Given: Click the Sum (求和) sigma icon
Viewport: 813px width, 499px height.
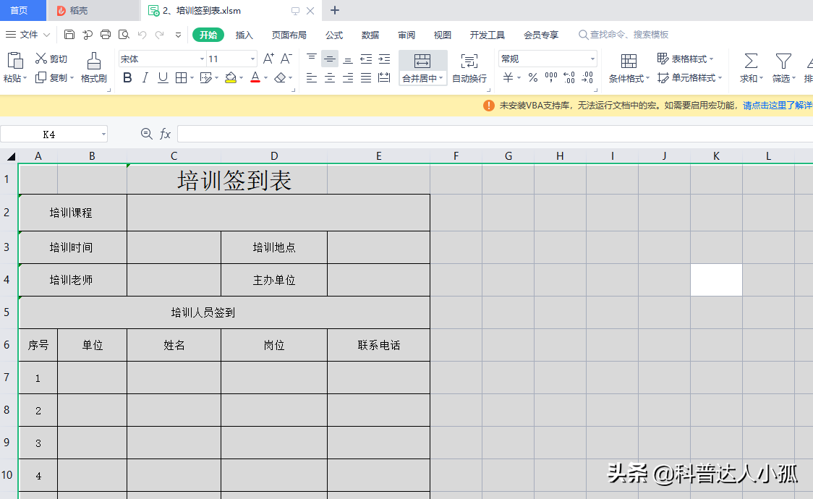Looking at the screenshot, I should (x=751, y=61).
